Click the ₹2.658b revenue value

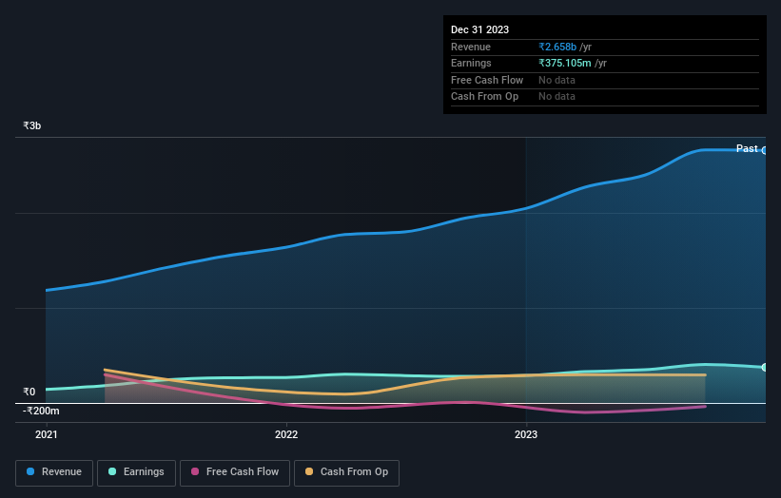point(557,47)
